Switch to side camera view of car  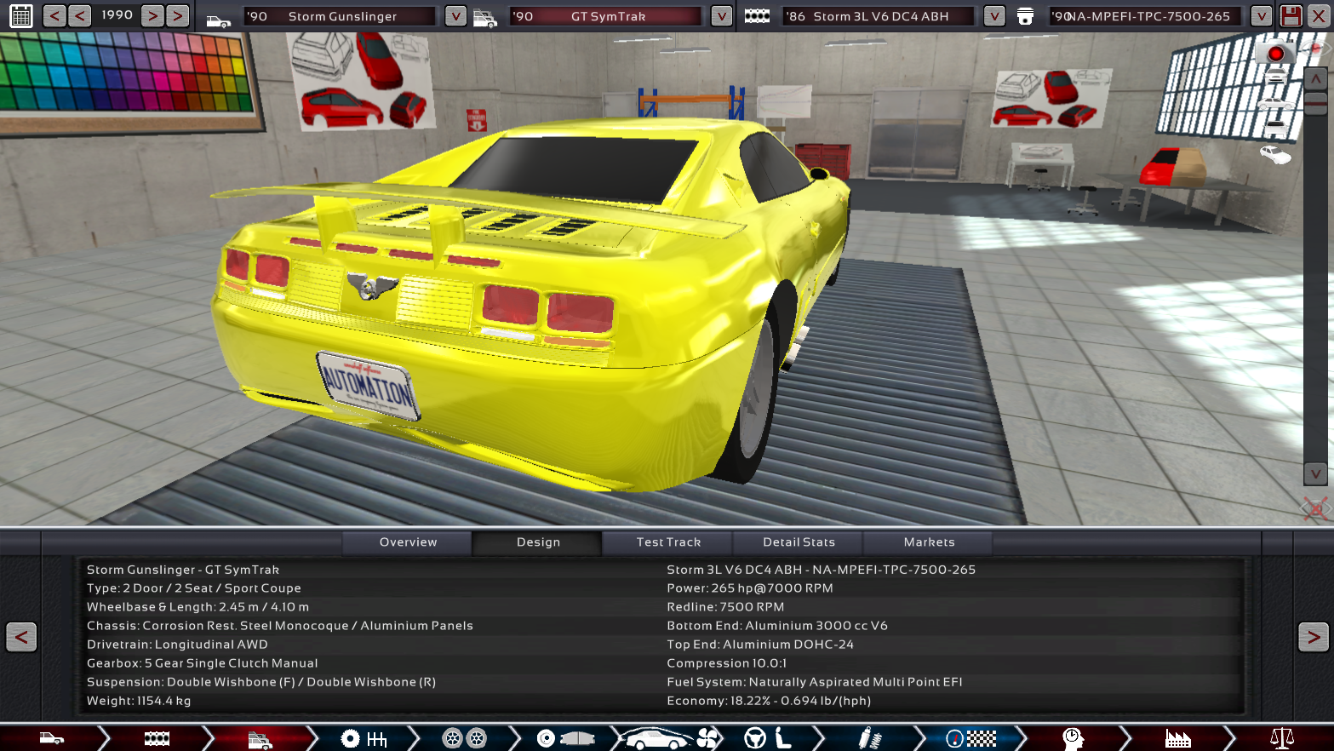pyautogui.click(x=1274, y=103)
